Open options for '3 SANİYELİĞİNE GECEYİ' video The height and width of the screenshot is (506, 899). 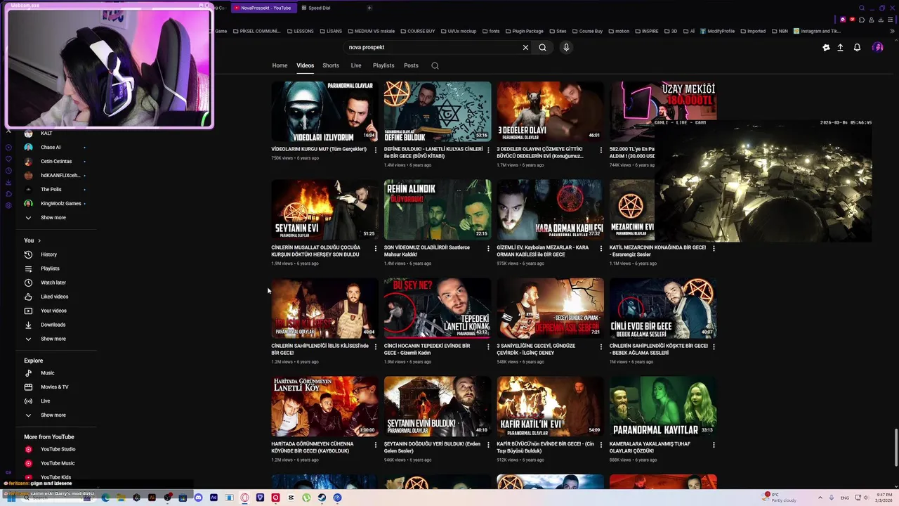pos(601,346)
